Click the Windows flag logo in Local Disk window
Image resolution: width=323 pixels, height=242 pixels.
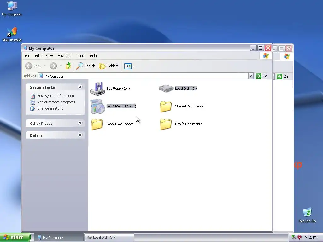[x=286, y=56]
